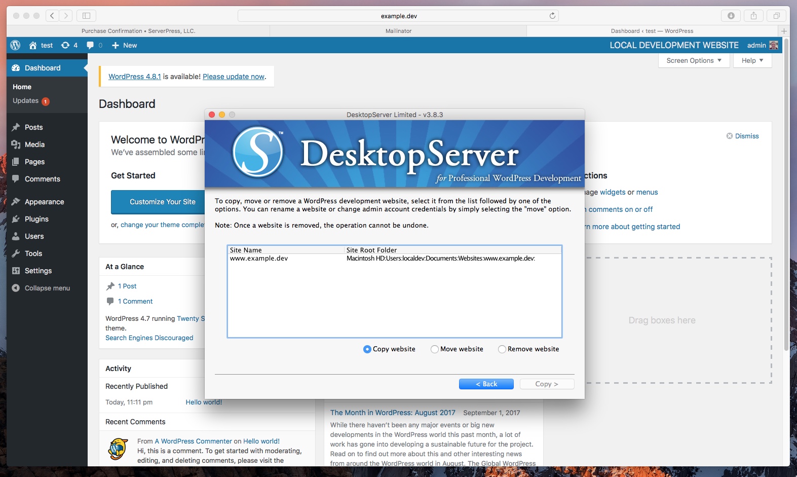
Task: Click the home icon next to test
Action: (x=33, y=45)
